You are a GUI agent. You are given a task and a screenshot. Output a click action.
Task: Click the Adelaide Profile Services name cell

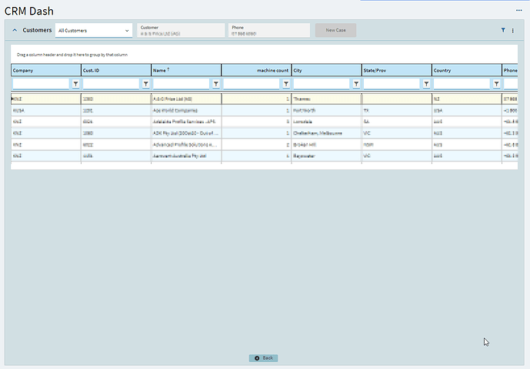pos(186,122)
